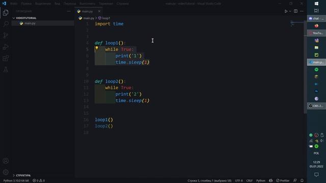Switch to YouTube taskbar window

point(316,33)
